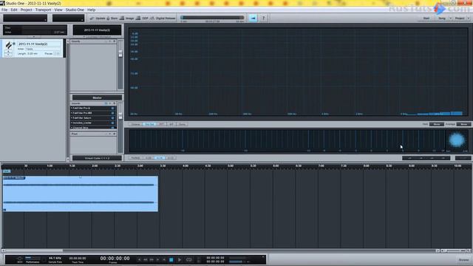
Task: Click the Play button in transport
Action: pyautogui.click(x=180, y=259)
